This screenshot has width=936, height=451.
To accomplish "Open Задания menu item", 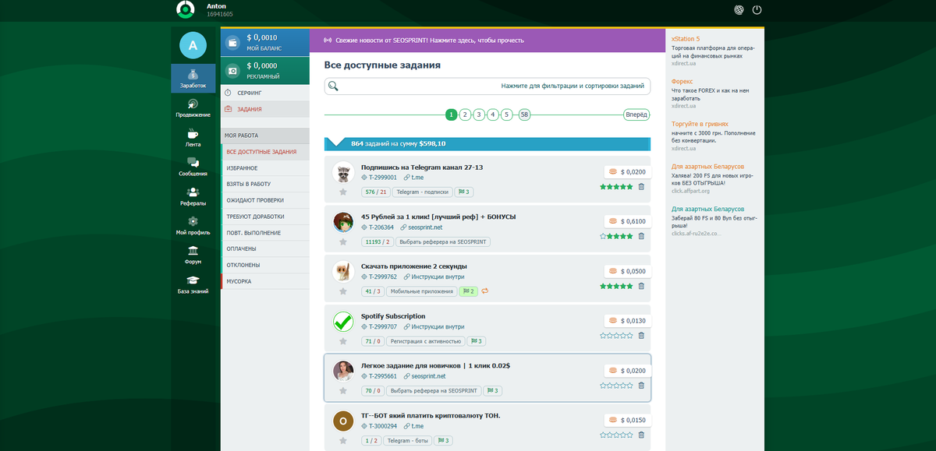I will pyautogui.click(x=265, y=109).
